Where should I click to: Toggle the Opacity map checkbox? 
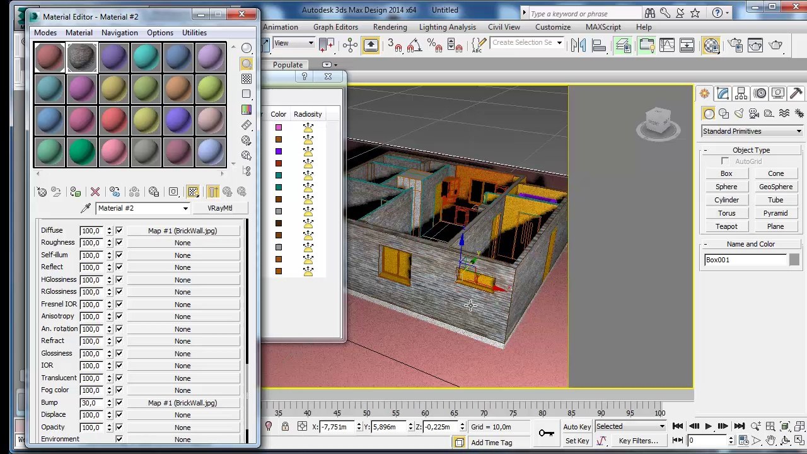click(119, 428)
